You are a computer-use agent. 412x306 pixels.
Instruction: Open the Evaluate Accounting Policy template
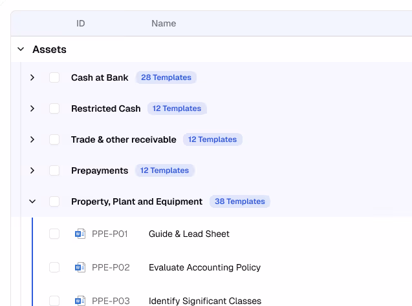coord(204,267)
